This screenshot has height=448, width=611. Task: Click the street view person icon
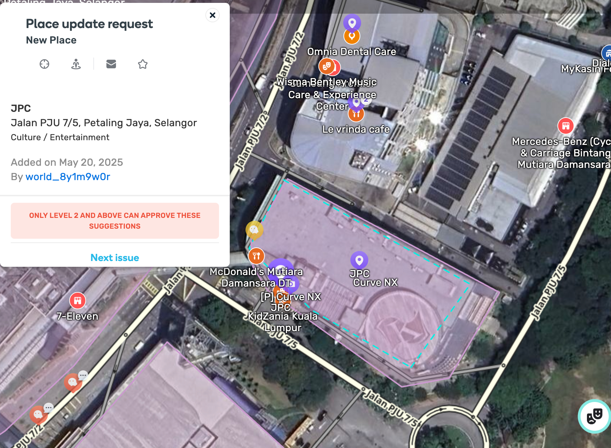pos(76,64)
